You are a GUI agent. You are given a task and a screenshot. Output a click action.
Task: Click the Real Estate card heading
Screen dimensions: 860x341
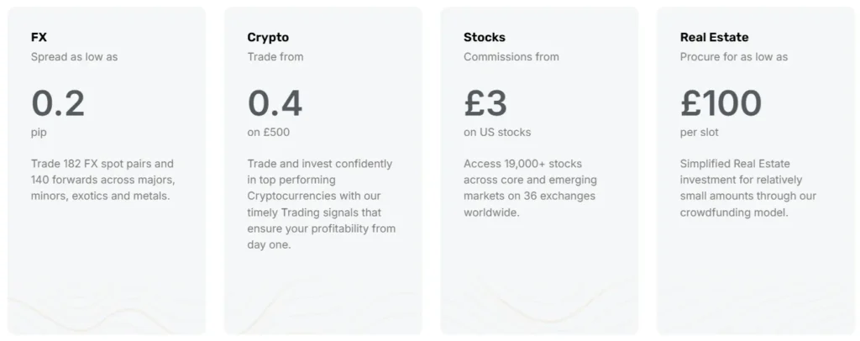(x=714, y=37)
